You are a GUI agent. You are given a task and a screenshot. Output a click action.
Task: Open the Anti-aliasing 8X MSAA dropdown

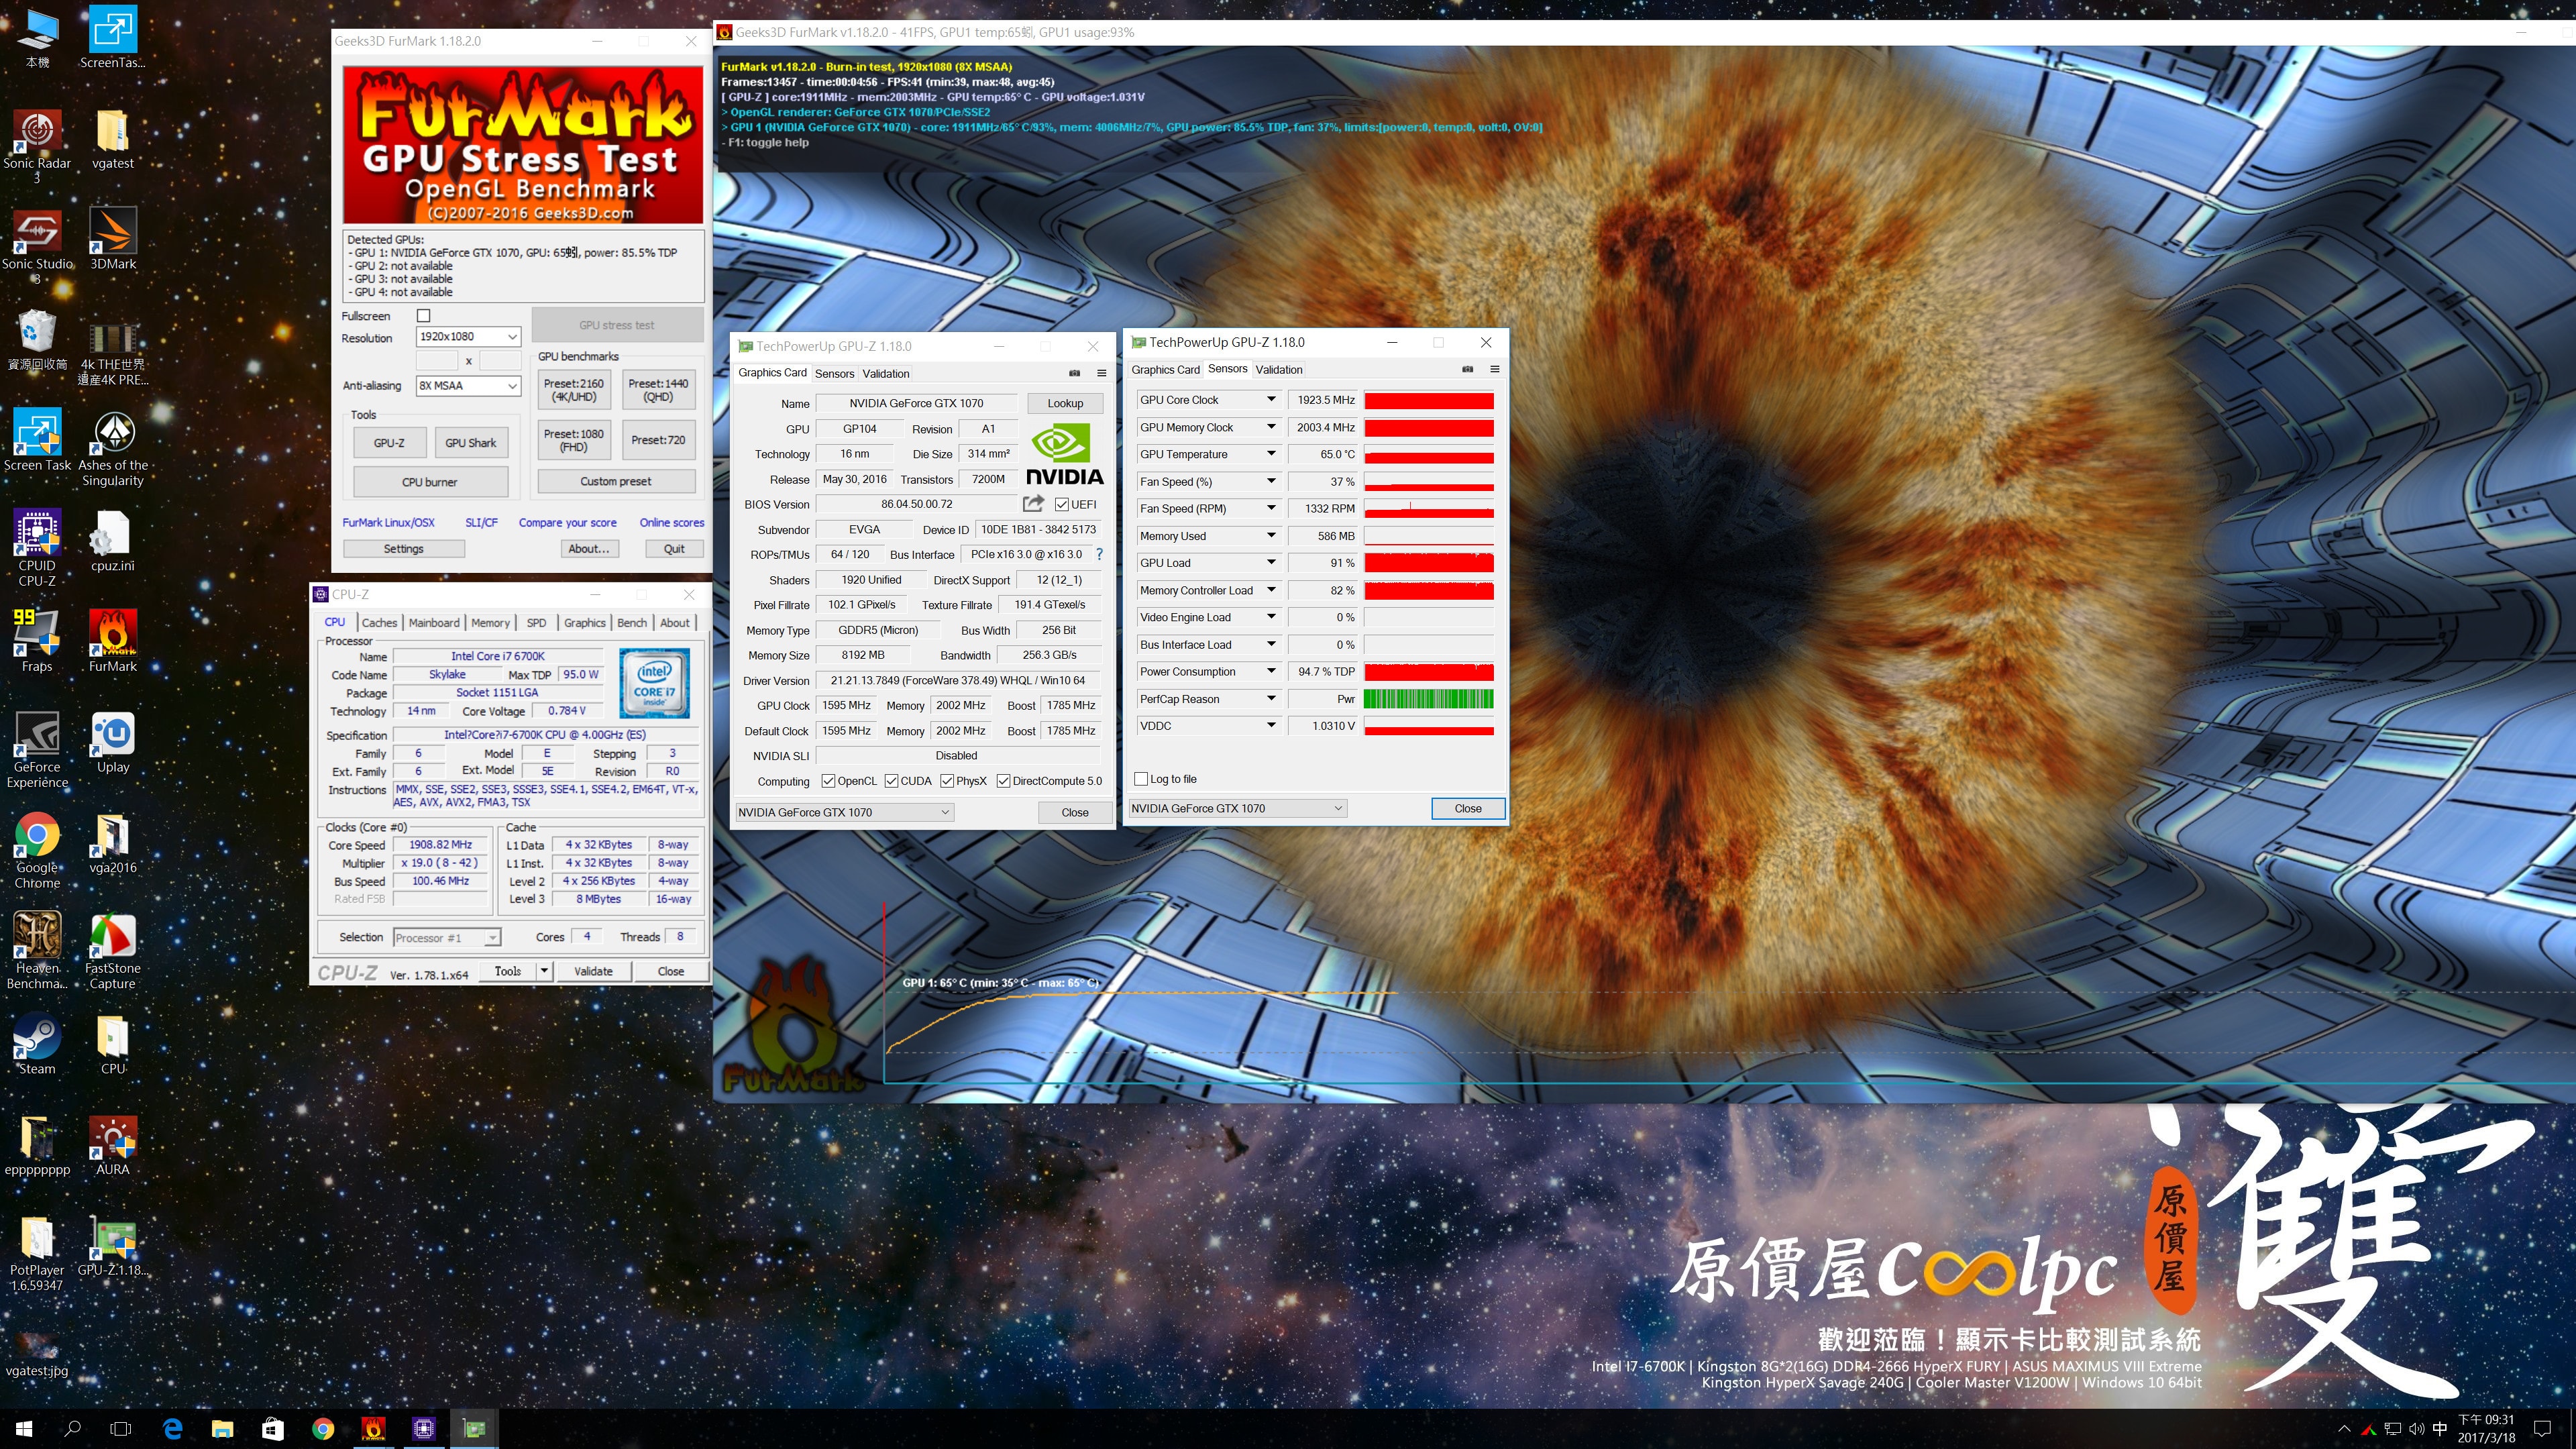tap(468, 386)
